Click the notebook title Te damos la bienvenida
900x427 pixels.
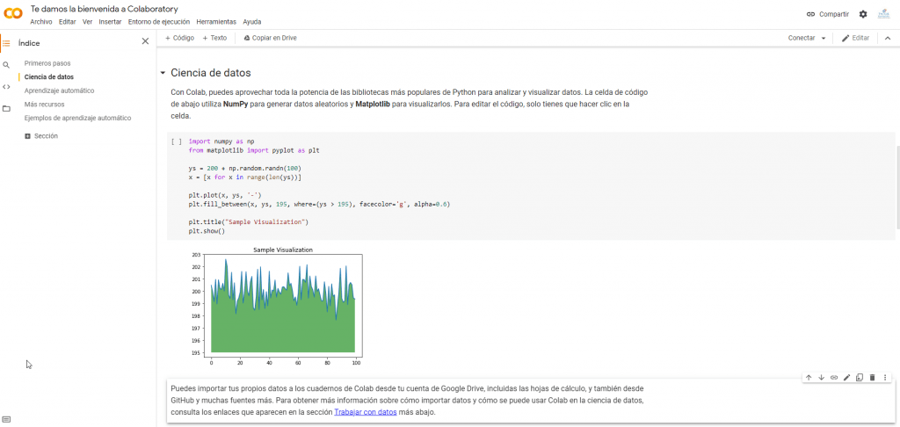(x=104, y=9)
